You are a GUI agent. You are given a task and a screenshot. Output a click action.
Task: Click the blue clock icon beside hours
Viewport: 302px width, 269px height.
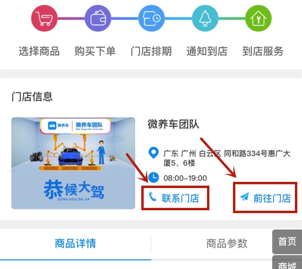pos(154,178)
